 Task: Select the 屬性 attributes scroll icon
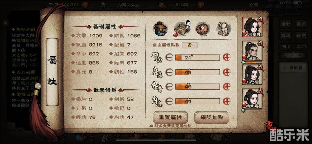(182, 29)
